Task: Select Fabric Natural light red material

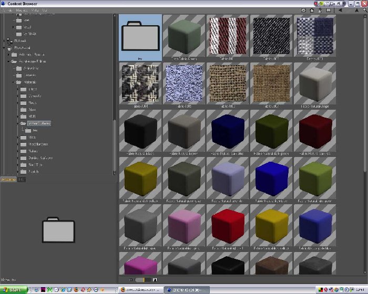Action: (x=228, y=227)
